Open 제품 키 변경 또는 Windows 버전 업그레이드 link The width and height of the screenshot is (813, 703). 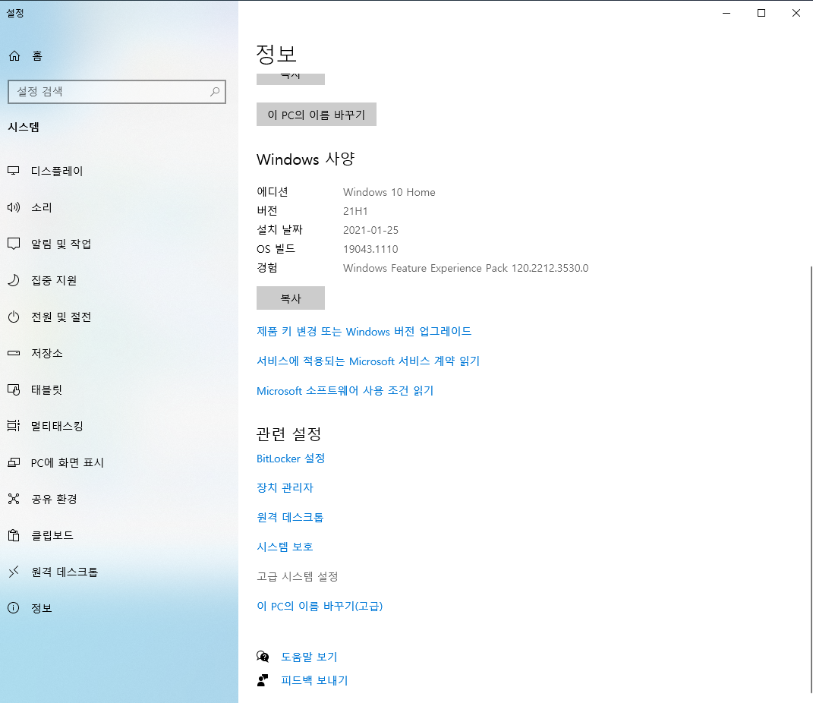point(364,331)
